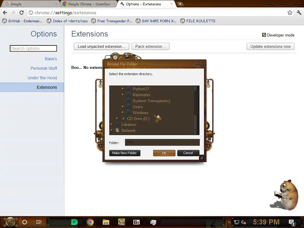Viewport: 304px width, 228px height.
Task: Open File Explorer from the taskbar
Action: [106, 222]
